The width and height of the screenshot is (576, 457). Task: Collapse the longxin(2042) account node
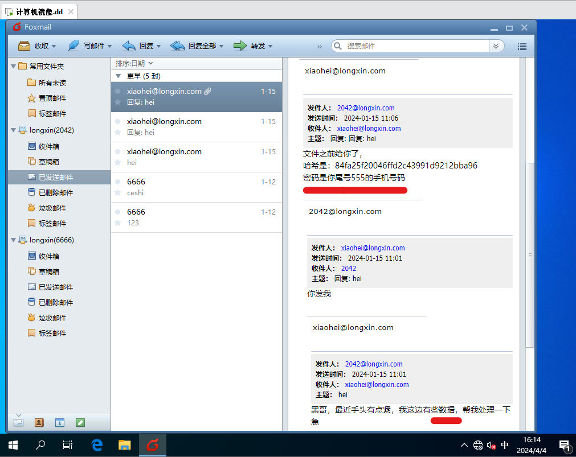13,130
